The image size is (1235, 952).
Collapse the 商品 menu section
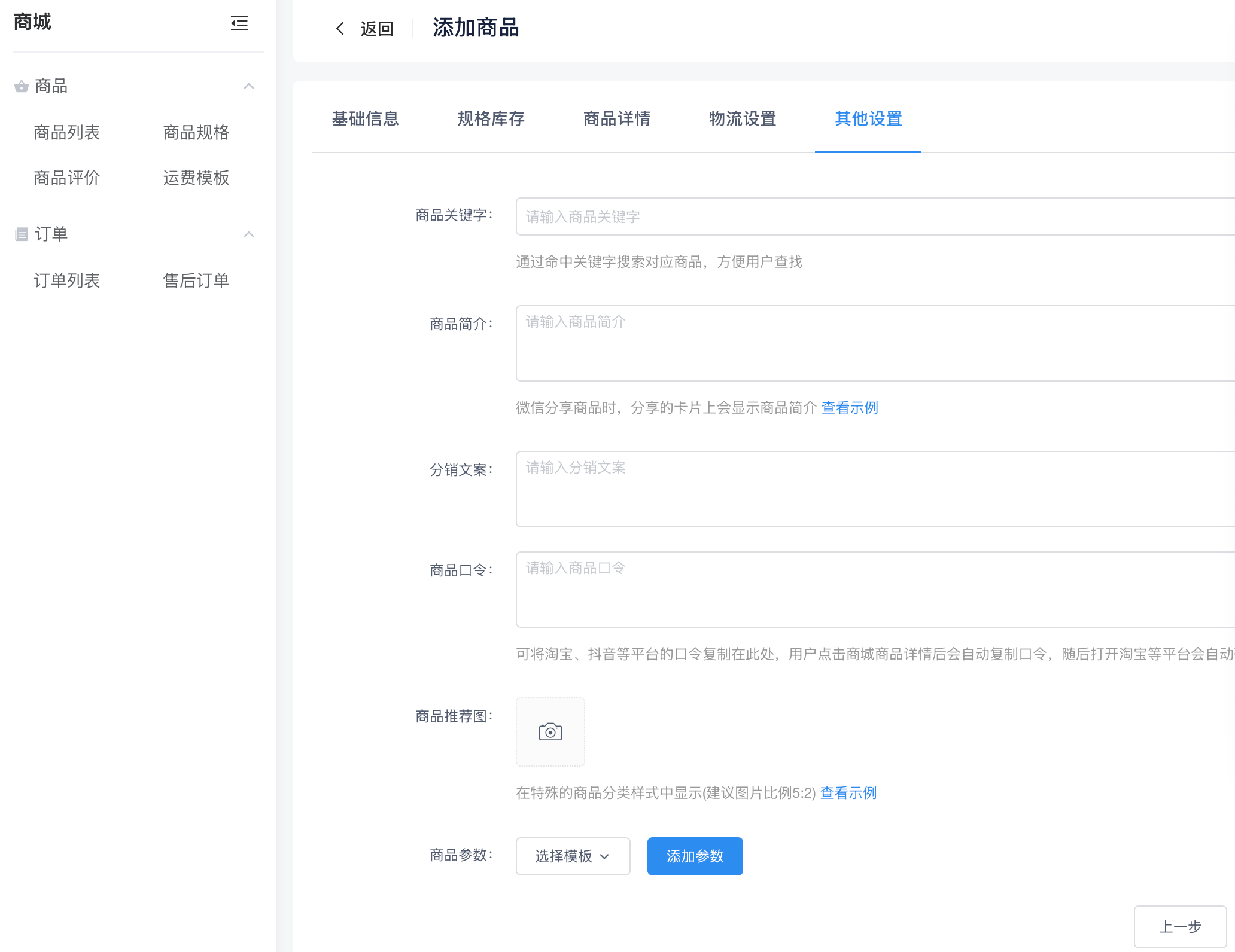(249, 86)
